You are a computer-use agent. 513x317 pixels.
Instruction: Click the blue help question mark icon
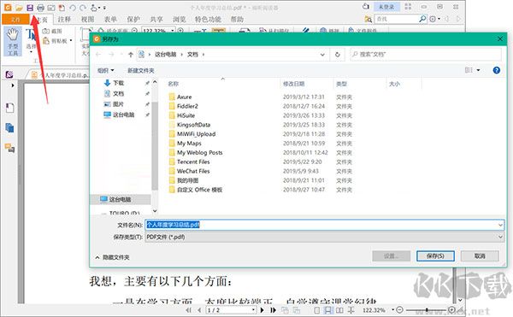click(496, 70)
